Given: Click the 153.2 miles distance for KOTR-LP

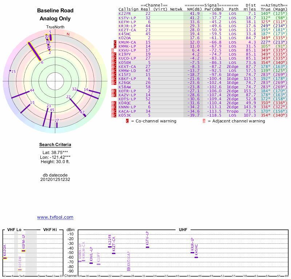Looking at the screenshot, I should (250, 91).
